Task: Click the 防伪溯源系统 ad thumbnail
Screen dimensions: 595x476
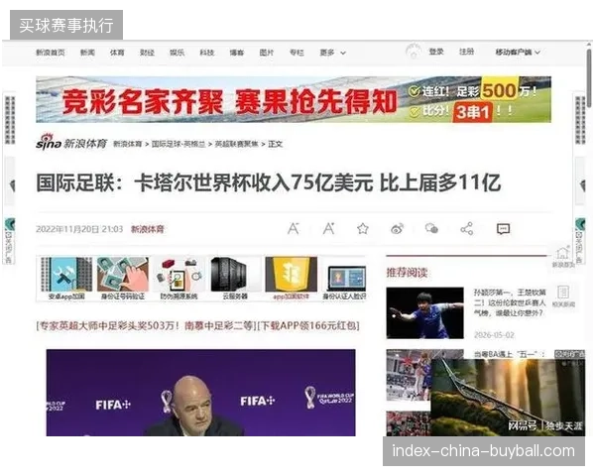Action: 179,279
